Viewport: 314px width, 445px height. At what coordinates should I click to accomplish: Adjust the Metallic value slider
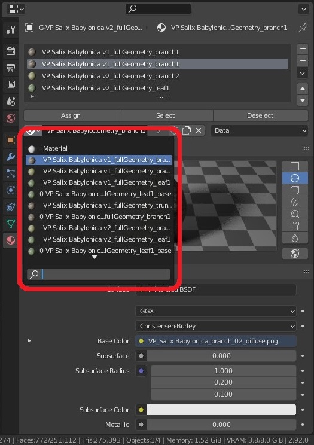tap(221, 425)
